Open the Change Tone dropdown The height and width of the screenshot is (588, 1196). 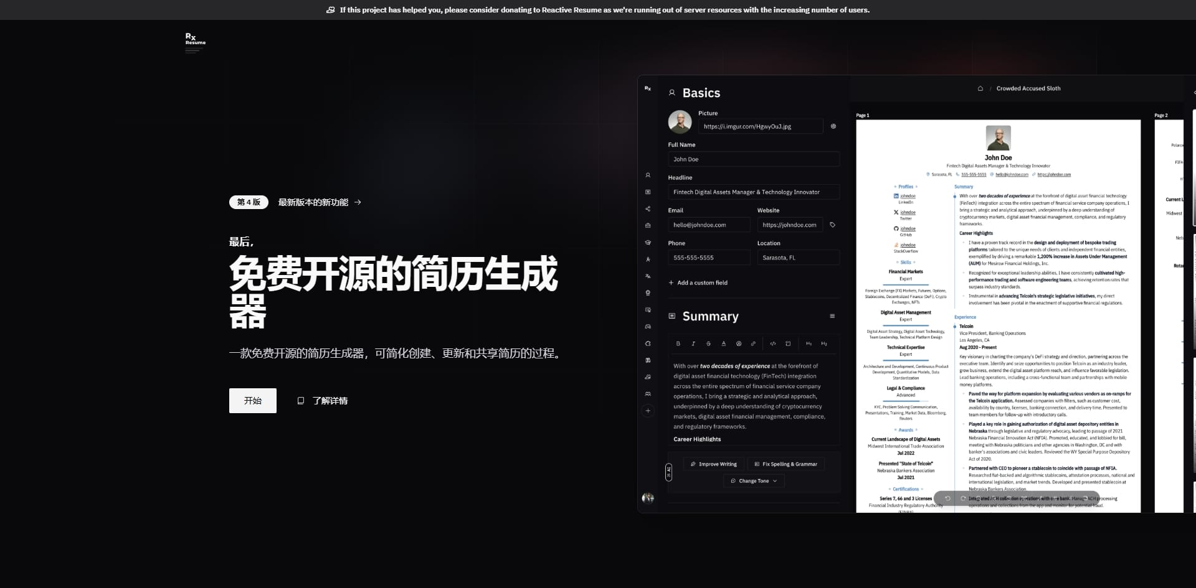coord(753,480)
